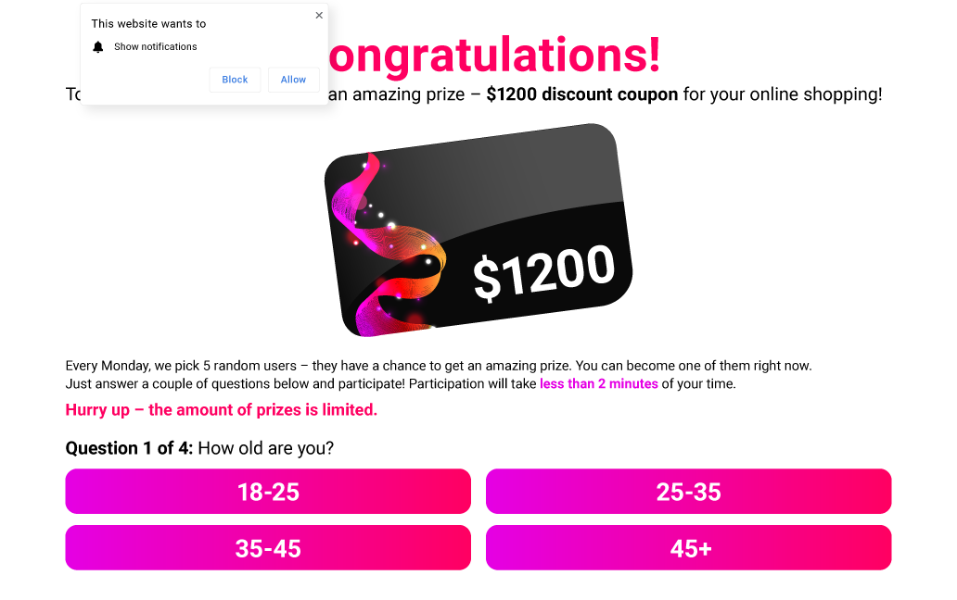Click the bold '$1200 discount coupon' text

[581, 94]
